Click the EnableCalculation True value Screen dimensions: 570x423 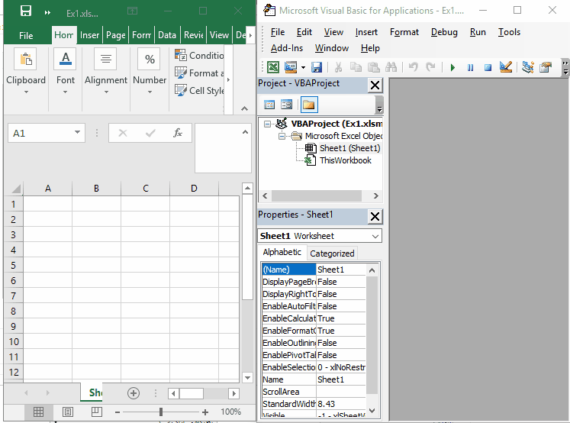(x=341, y=318)
